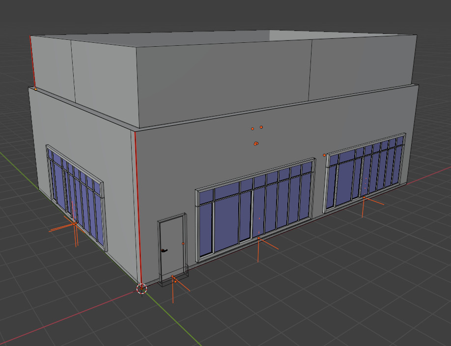
Task: Click the black door handle
Action: point(164,251)
